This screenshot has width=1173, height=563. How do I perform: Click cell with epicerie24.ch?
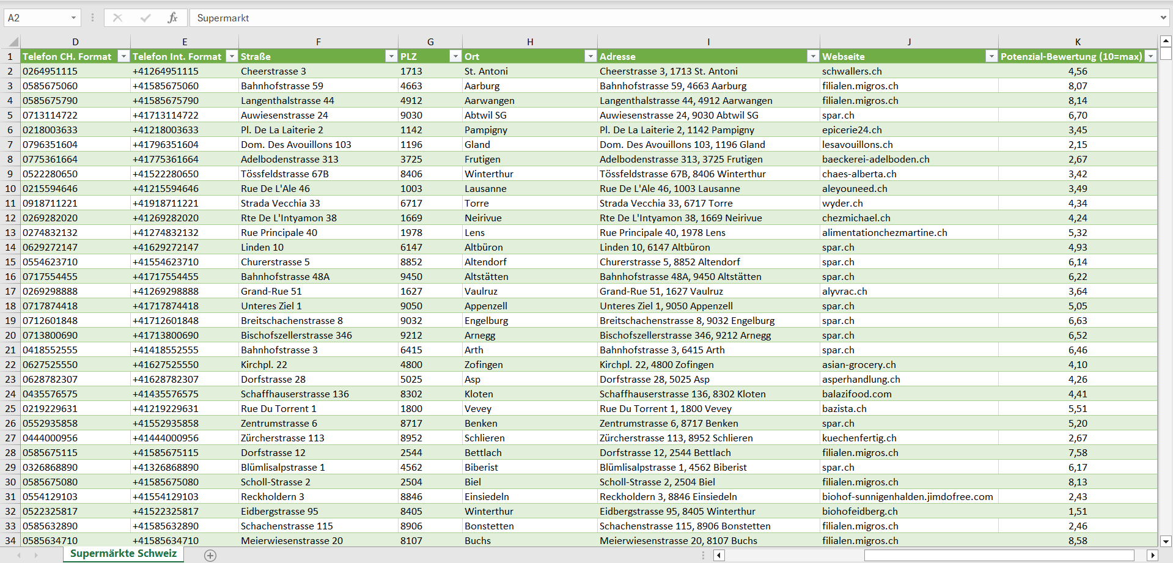coord(909,130)
